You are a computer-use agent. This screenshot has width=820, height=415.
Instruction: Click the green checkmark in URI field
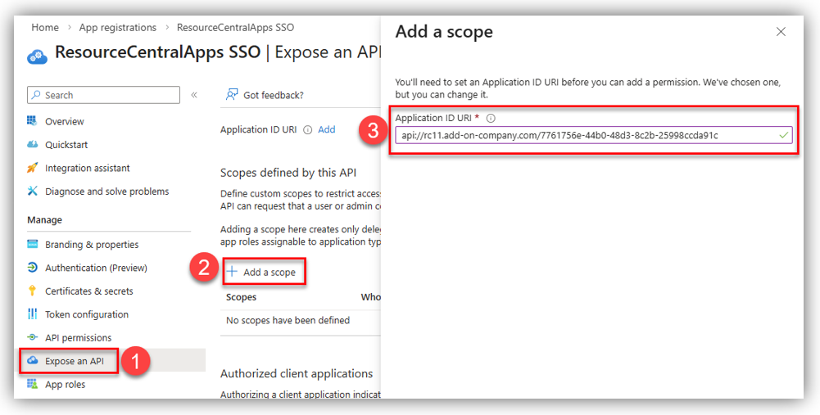tap(783, 135)
